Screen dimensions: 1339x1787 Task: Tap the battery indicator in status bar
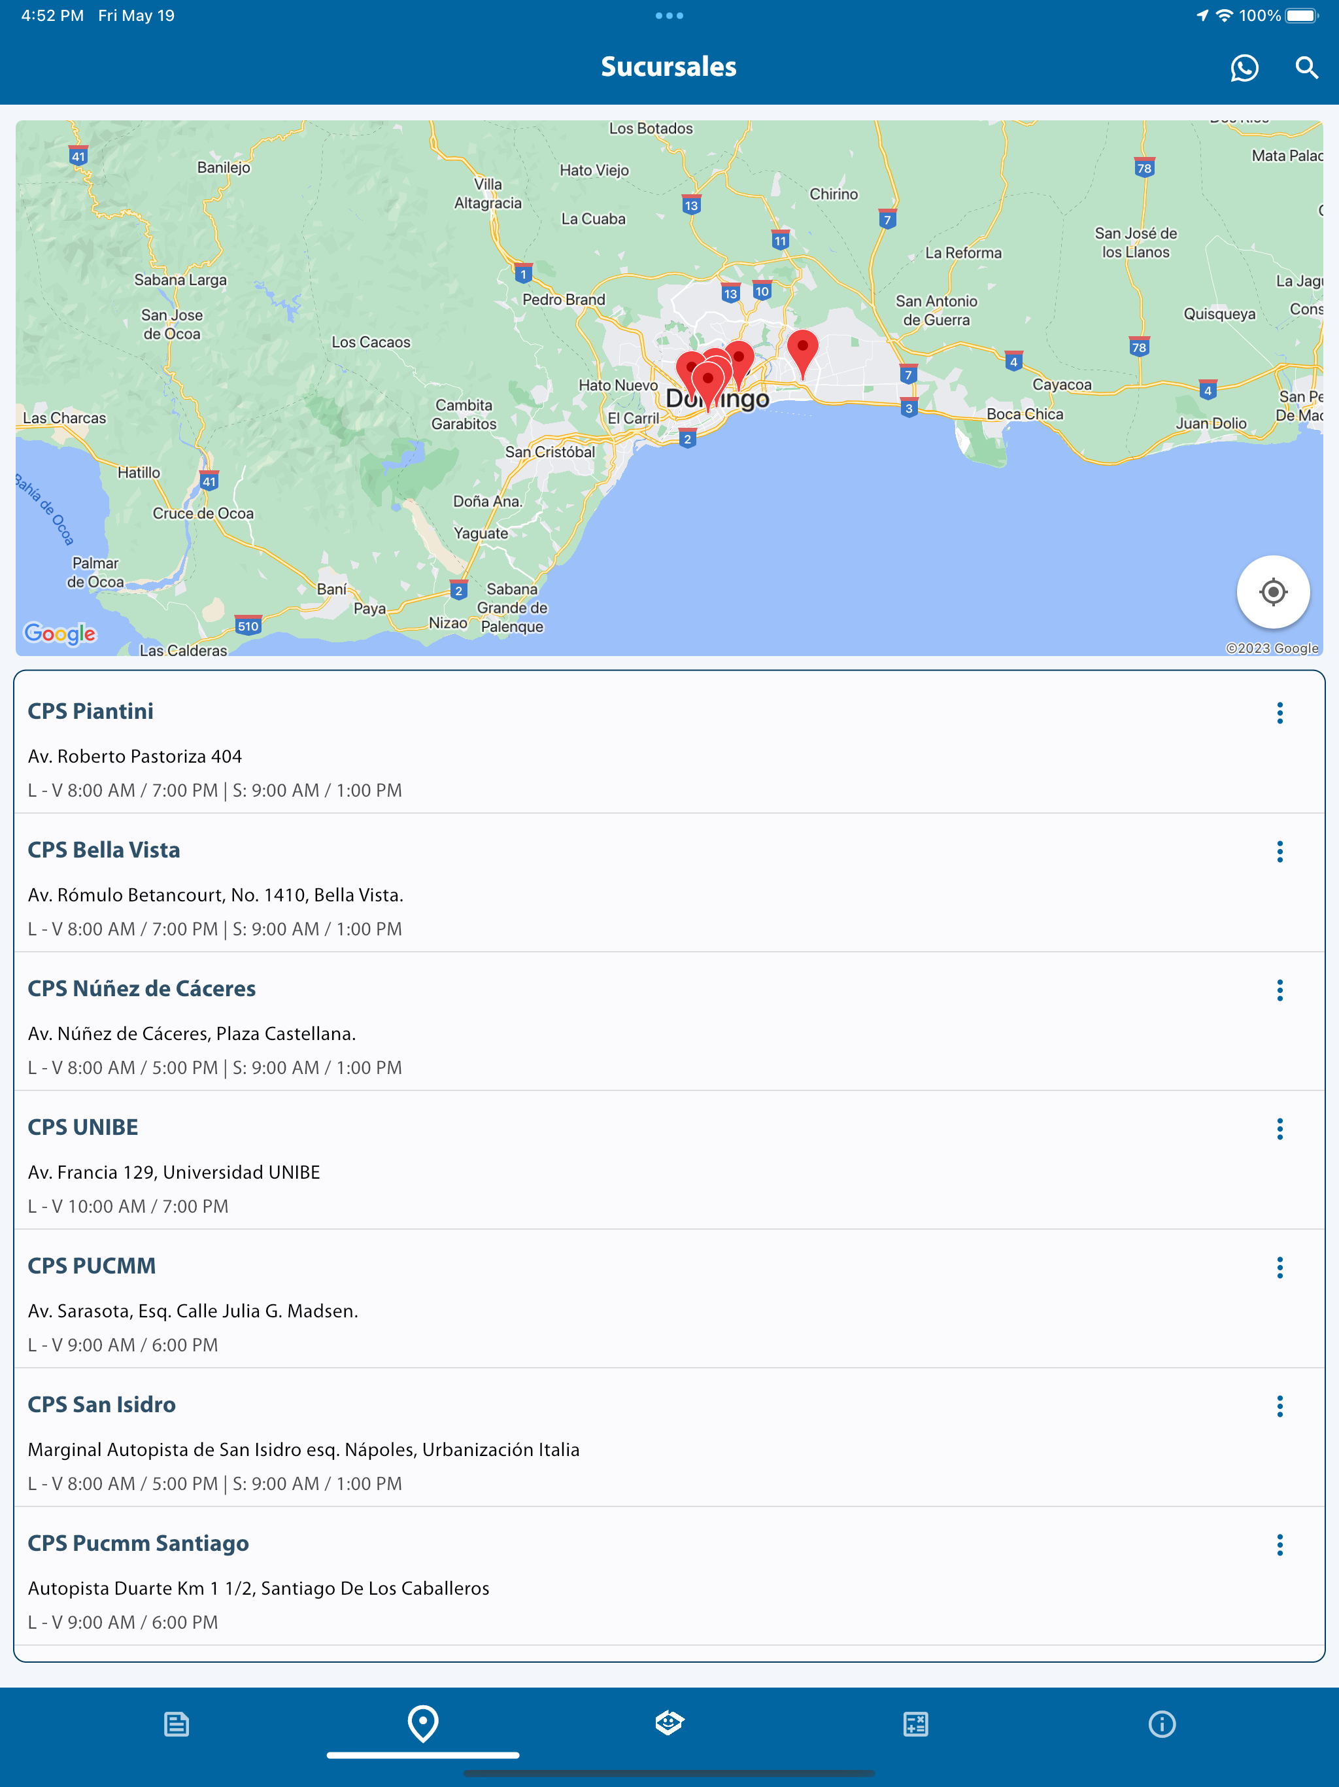tap(1301, 15)
